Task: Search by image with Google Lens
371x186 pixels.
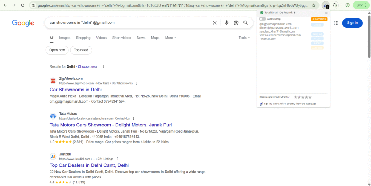Action: (x=236, y=23)
